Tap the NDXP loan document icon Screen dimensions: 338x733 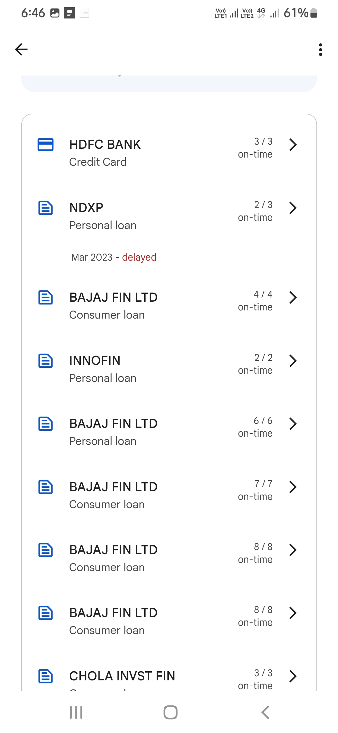(45, 208)
